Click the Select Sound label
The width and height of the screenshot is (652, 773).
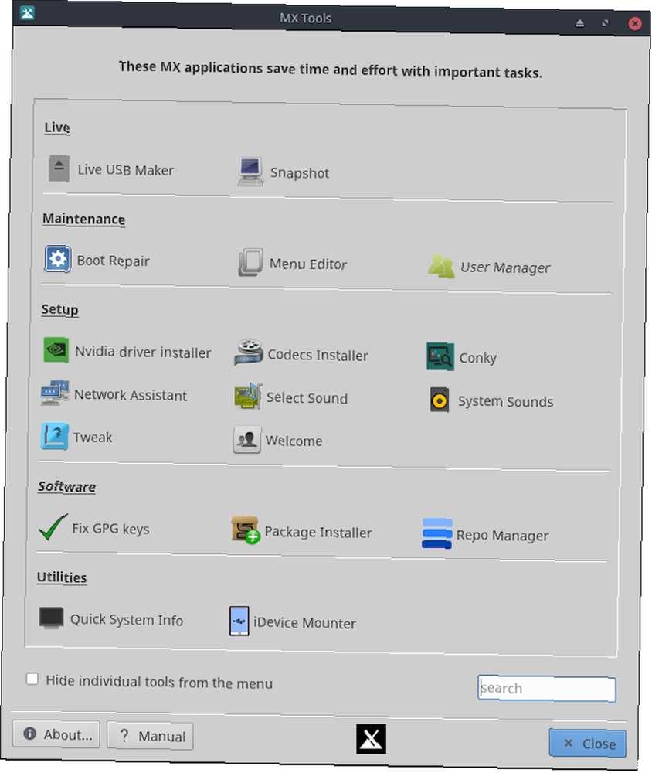click(307, 398)
